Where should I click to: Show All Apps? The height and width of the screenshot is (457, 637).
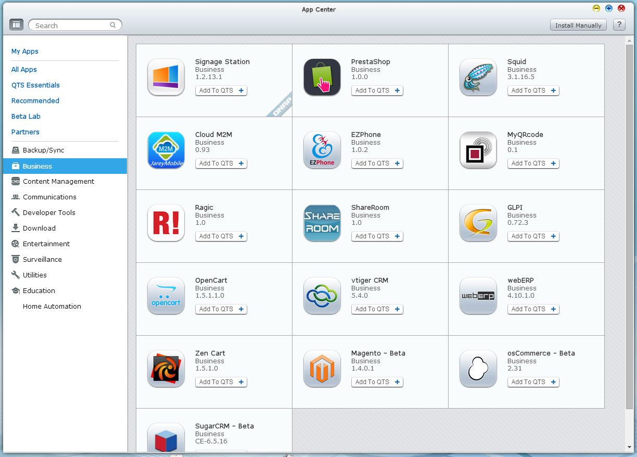pyautogui.click(x=24, y=69)
